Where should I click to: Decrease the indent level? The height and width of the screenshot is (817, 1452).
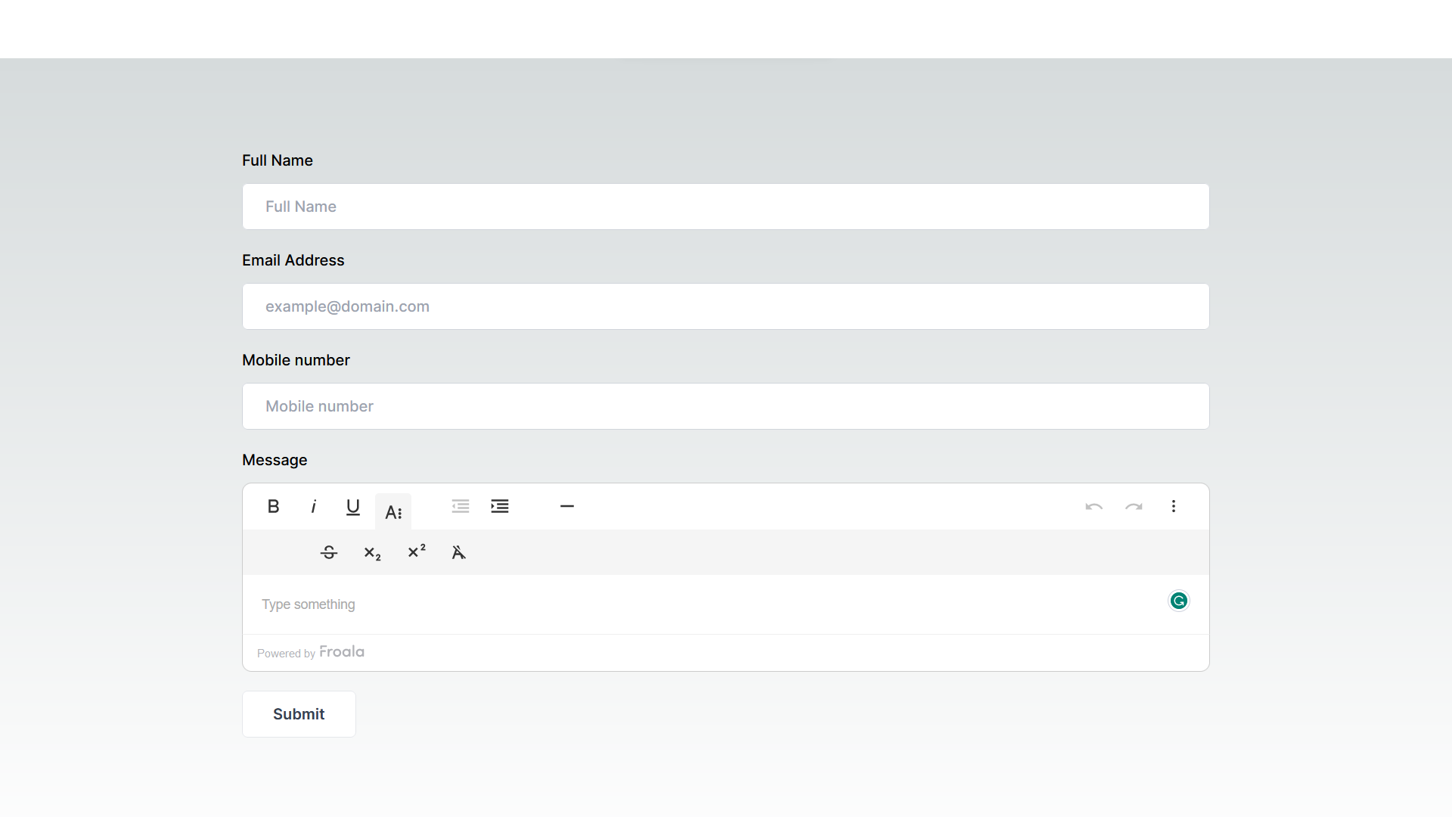pyautogui.click(x=461, y=506)
